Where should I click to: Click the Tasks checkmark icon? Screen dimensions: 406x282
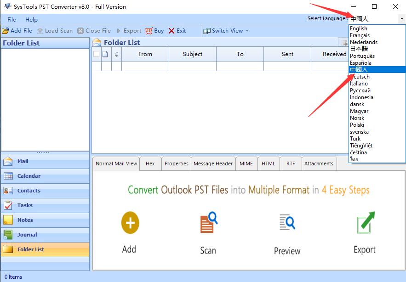coord(8,205)
